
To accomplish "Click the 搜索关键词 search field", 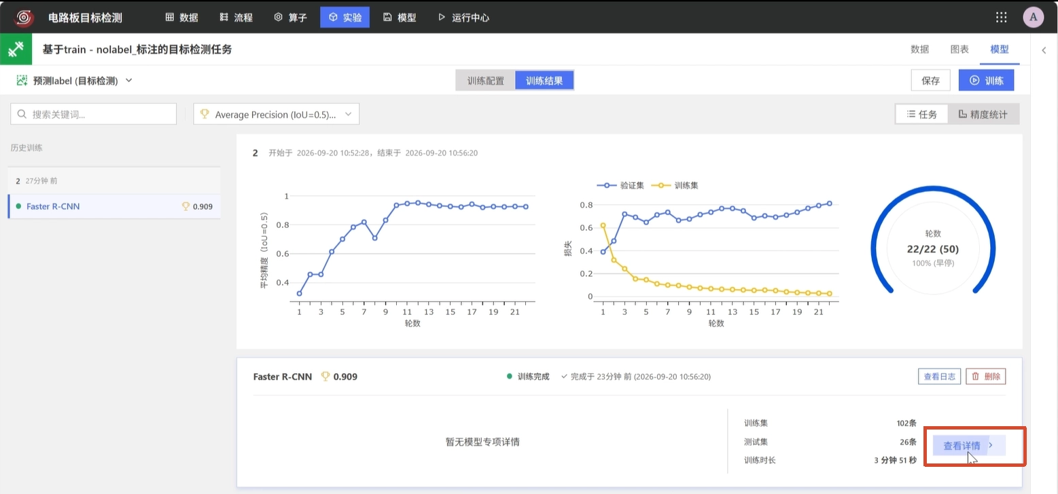I will 93,114.
